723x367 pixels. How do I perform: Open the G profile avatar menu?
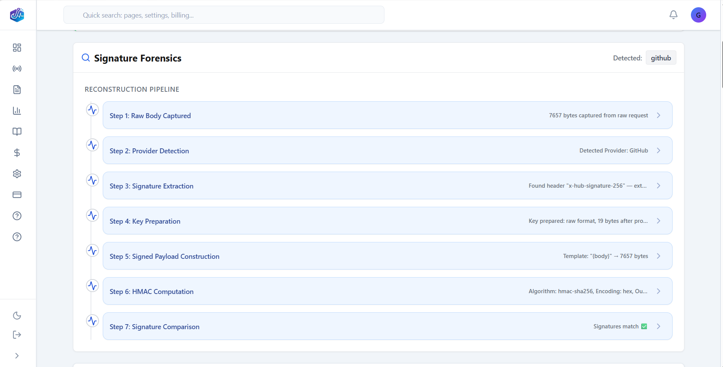coord(699,15)
